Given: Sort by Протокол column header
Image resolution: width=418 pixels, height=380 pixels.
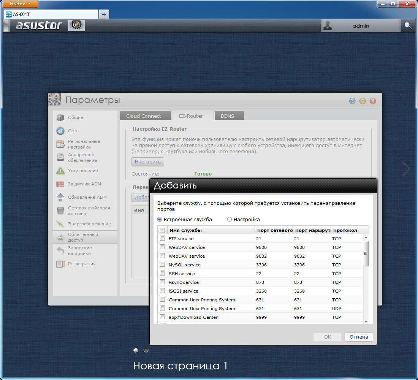Looking at the screenshot, I should (350, 230).
